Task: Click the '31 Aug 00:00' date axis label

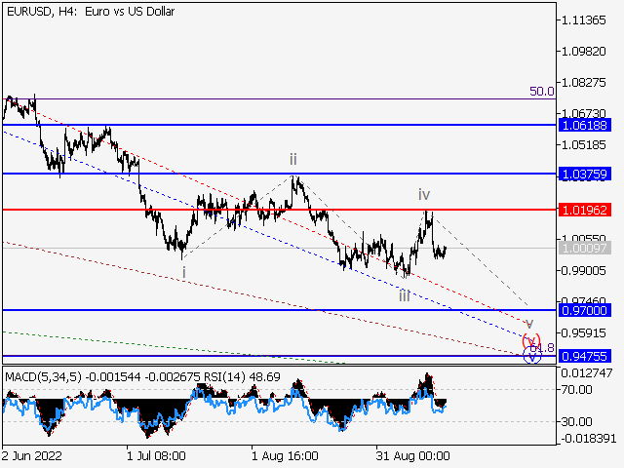Action: [x=412, y=456]
